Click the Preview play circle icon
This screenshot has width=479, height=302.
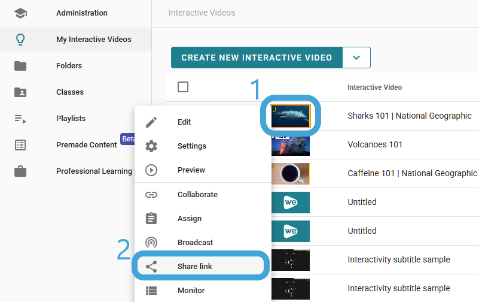(151, 170)
